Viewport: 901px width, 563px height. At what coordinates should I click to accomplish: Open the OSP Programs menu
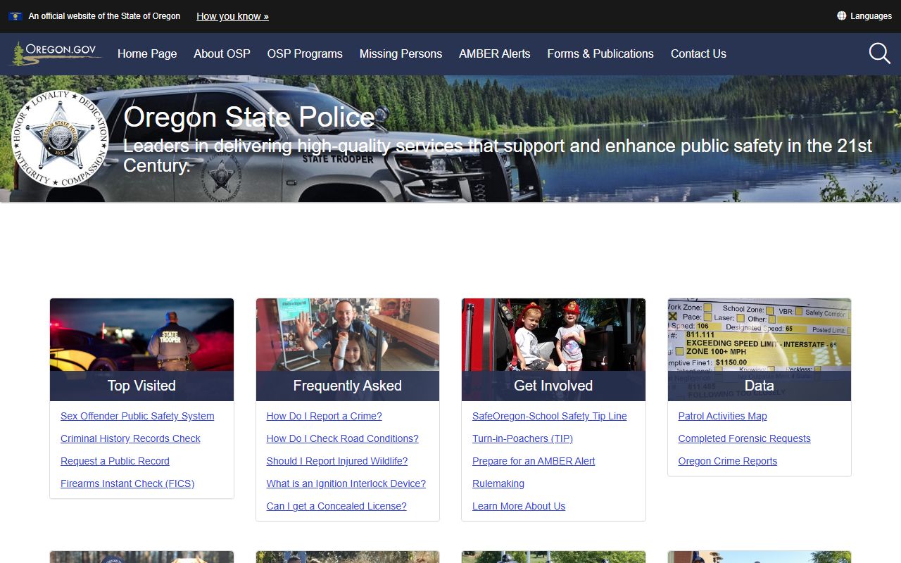[x=305, y=53]
